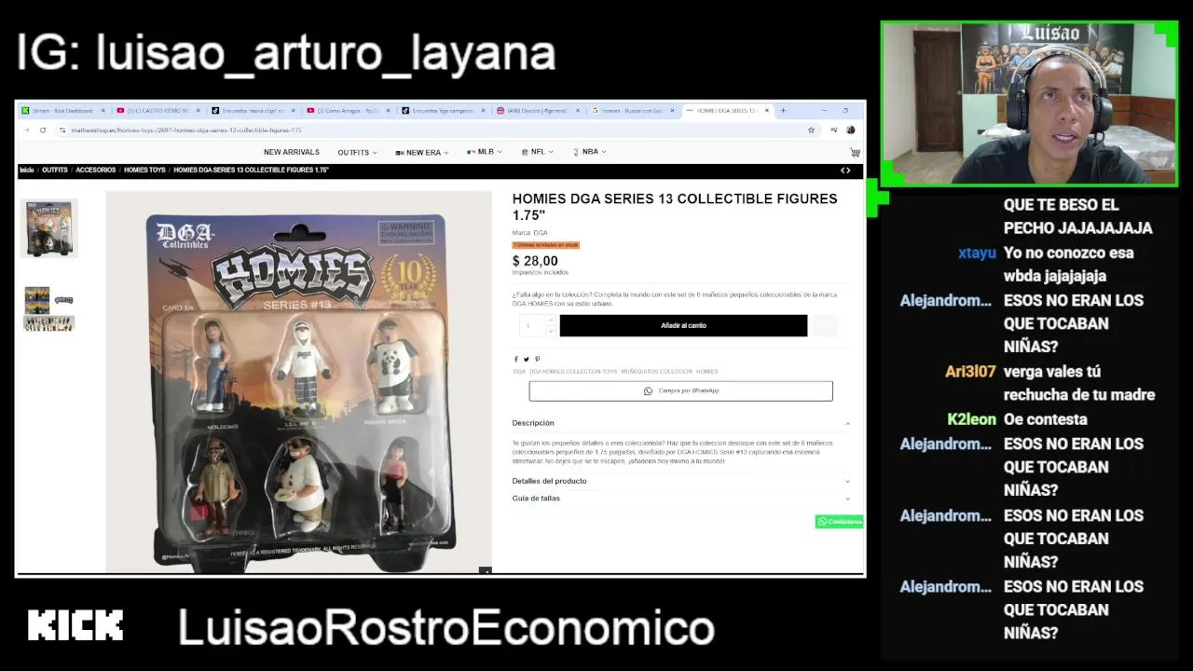Go to HOMIES TOYS breadcrumb link
This screenshot has height=671, width=1193.
[x=144, y=170]
